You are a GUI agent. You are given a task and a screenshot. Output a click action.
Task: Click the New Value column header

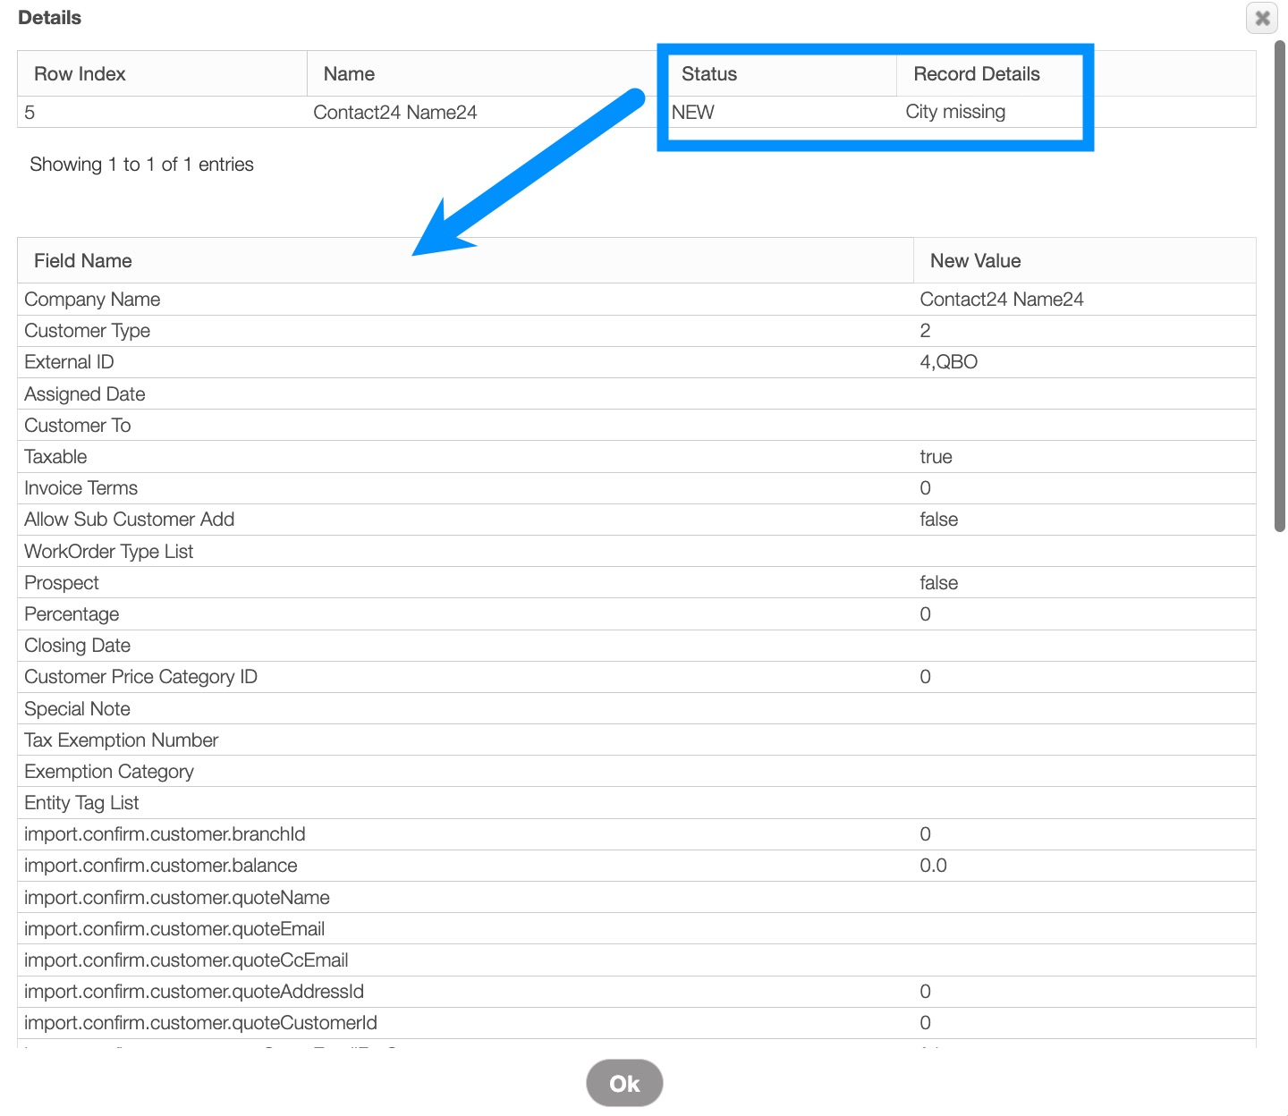coord(975,261)
